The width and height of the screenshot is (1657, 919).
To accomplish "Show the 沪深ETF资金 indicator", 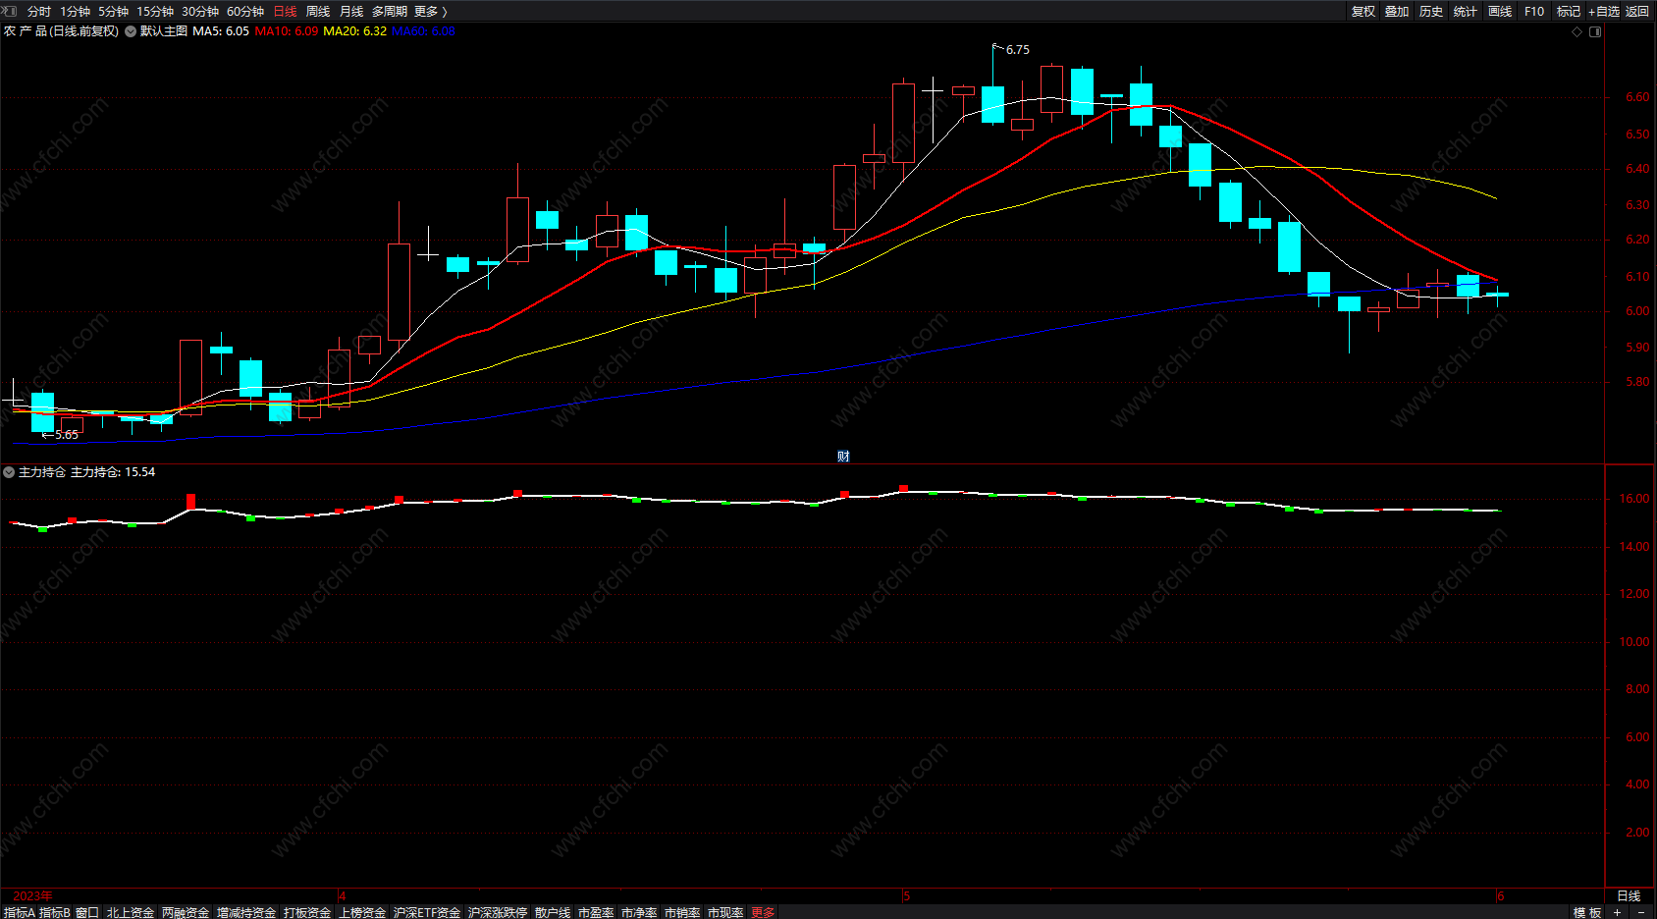I will [x=427, y=912].
